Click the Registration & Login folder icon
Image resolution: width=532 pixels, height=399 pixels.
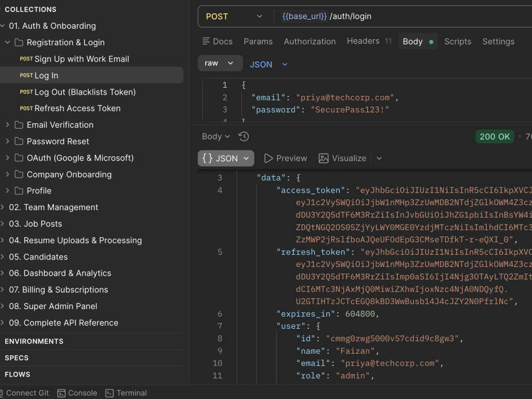coord(19,43)
